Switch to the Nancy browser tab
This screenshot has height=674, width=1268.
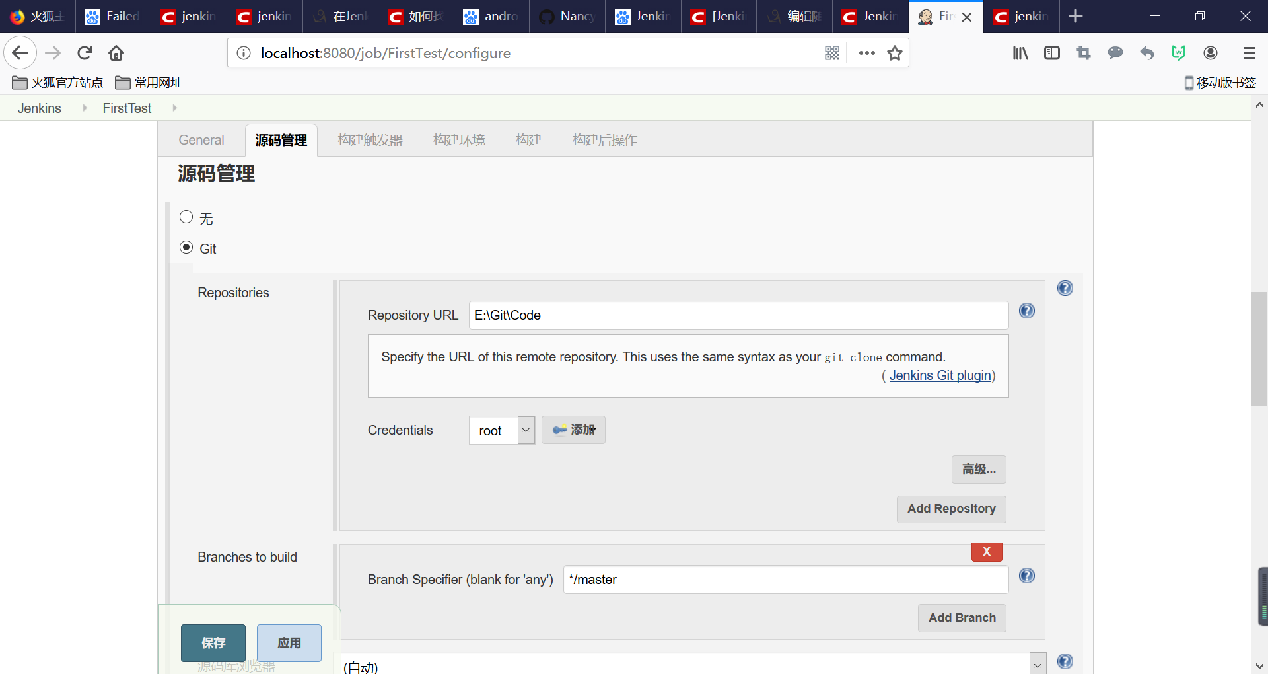pos(568,16)
